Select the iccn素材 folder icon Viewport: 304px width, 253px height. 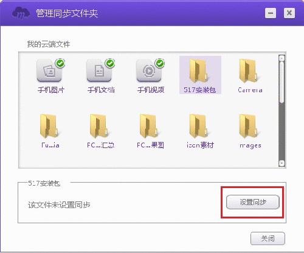tap(199, 126)
